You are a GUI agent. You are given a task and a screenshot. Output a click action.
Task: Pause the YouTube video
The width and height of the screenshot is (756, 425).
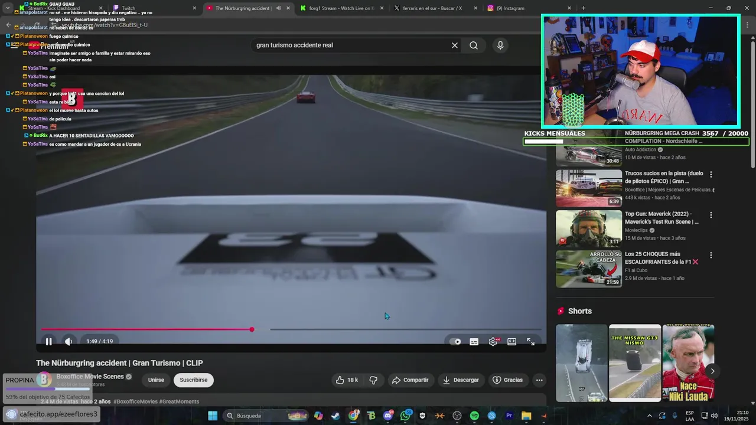tap(49, 341)
